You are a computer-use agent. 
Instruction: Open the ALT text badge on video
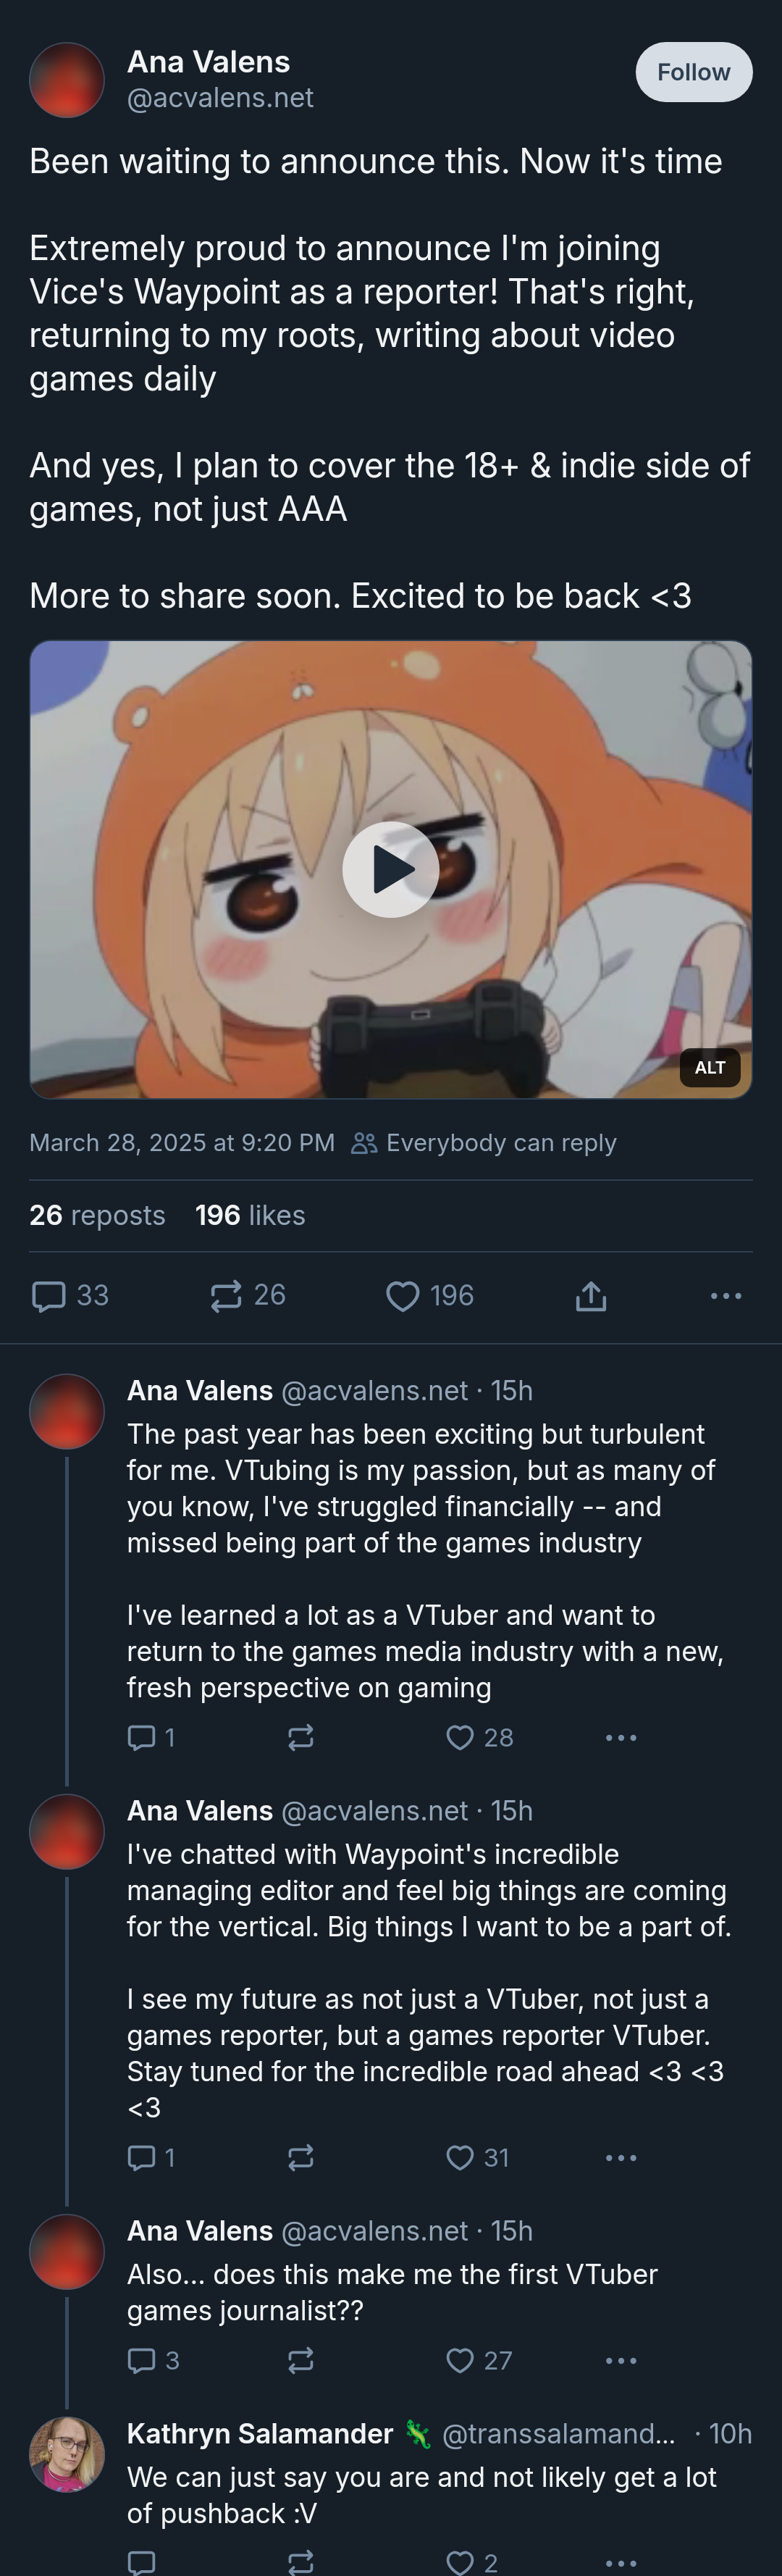[x=709, y=1067]
